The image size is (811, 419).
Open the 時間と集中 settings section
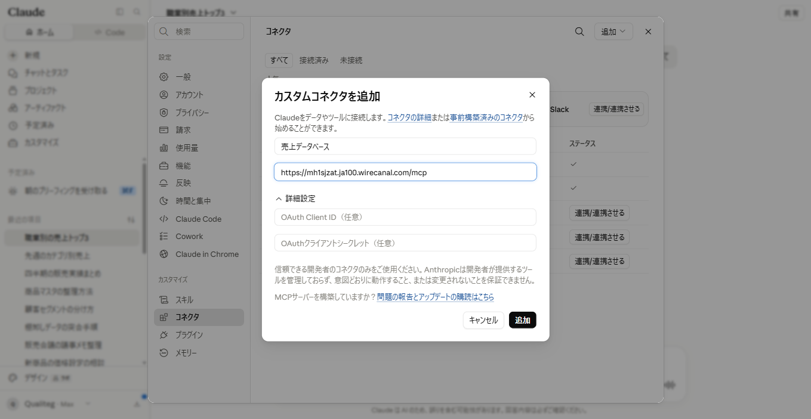click(199, 201)
